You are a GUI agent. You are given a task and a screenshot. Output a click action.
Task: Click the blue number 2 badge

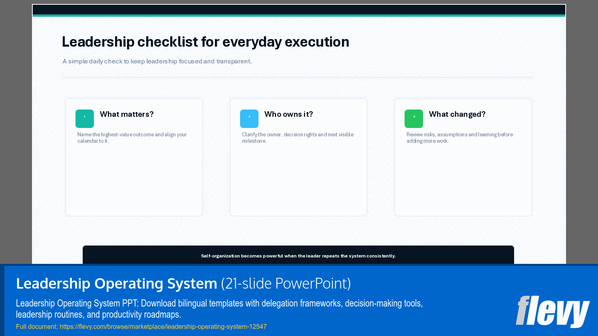249,118
